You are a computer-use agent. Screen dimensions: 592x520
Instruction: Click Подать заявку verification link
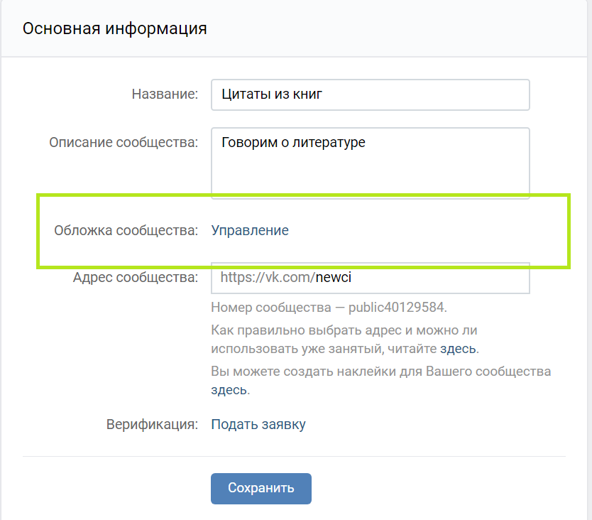pos(258,425)
